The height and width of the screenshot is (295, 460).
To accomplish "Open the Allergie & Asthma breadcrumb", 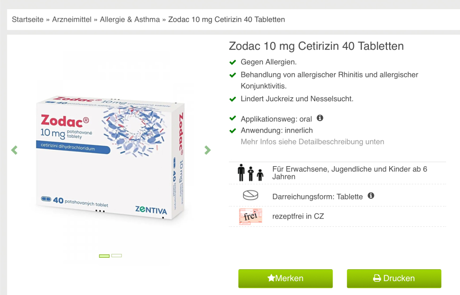I will tap(130, 19).
